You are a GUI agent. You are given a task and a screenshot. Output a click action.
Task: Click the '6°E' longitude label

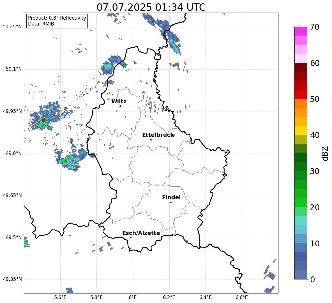(133, 297)
